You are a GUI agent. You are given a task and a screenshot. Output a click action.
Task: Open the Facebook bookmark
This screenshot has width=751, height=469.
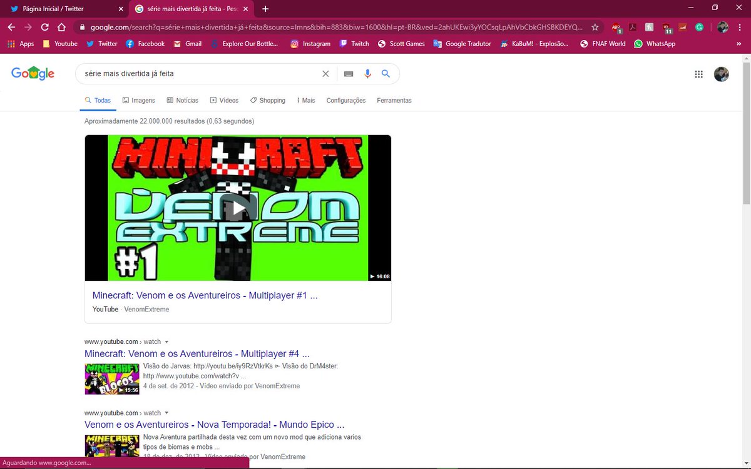pyautogui.click(x=145, y=44)
